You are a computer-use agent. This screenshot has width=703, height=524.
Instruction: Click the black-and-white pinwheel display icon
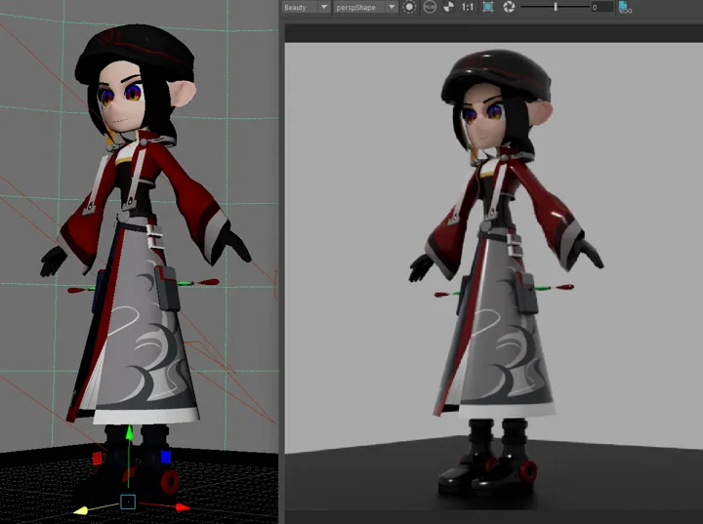click(x=448, y=7)
